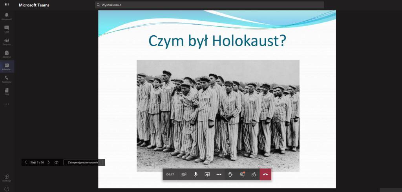Image resolution: width=402 pixels, height=192 pixels.
Task: Open the share content tray
Action: pyautogui.click(x=207, y=174)
